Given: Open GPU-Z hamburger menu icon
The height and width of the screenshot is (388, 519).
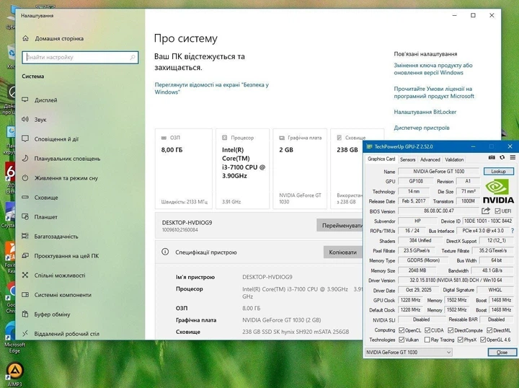Looking at the screenshot, I should pyautogui.click(x=513, y=158).
